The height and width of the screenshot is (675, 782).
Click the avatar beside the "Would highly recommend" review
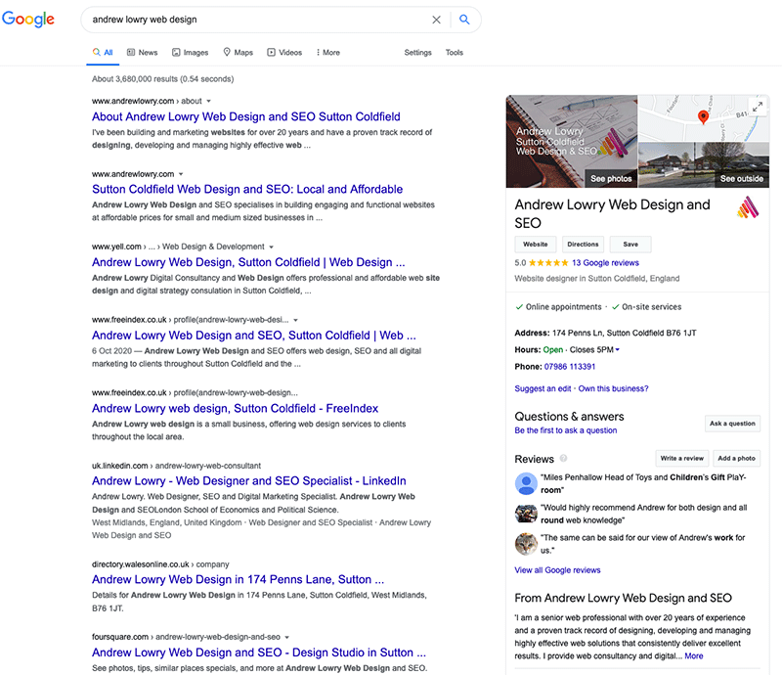pos(526,514)
